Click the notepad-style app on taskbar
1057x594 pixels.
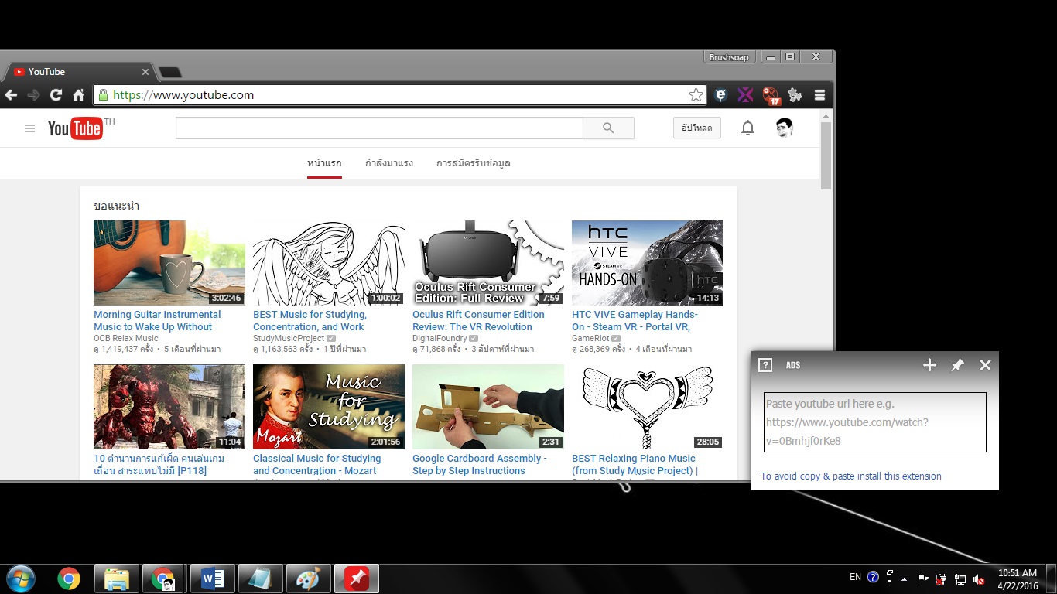261,579
